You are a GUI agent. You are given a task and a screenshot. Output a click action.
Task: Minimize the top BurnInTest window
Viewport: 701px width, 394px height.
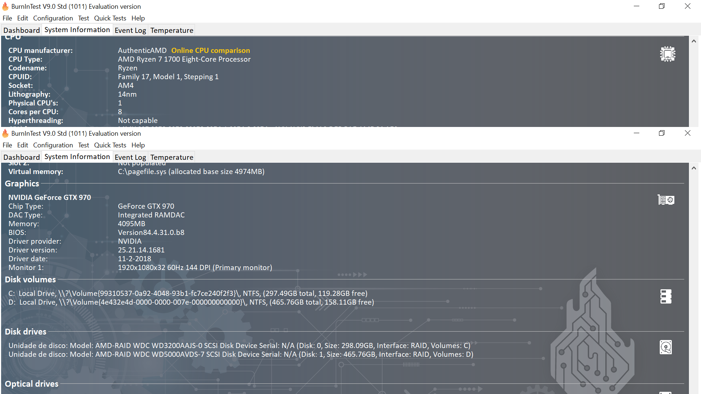pos(636,6)
